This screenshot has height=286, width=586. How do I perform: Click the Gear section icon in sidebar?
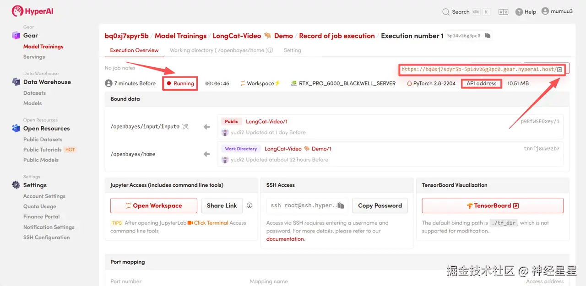click(x=16, y=35)
